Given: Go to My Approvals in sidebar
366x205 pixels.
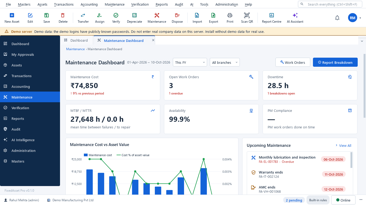Looking at the screenshot, I should [x=30, y=54].
